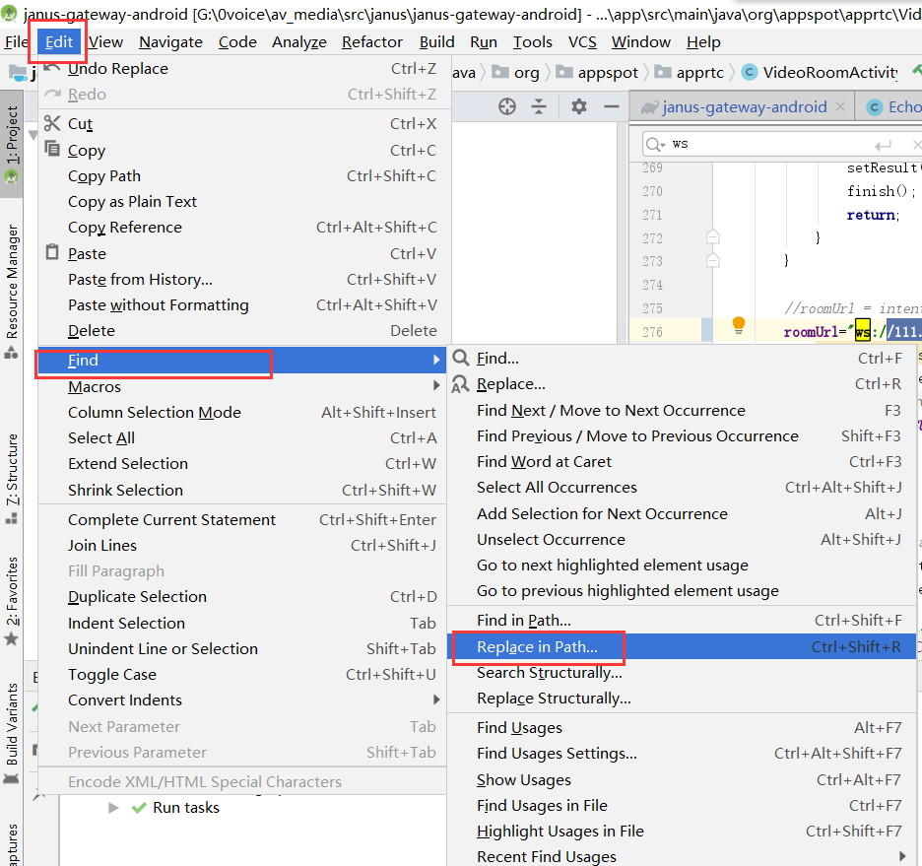Choose Paste from History...
Image resolution: width=922 pixels, height=866 pixels.
242,279
